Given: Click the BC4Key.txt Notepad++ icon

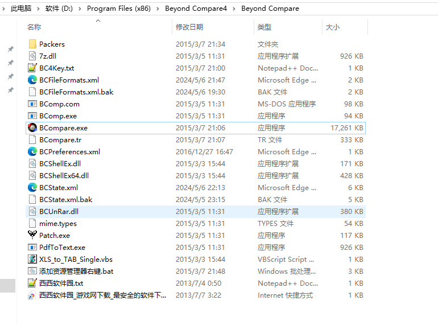Looking at the screenshot, I should coord(32,68).
